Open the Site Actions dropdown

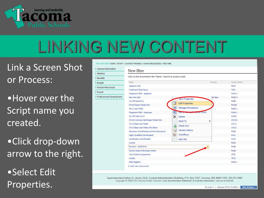(x=249, y=187)
